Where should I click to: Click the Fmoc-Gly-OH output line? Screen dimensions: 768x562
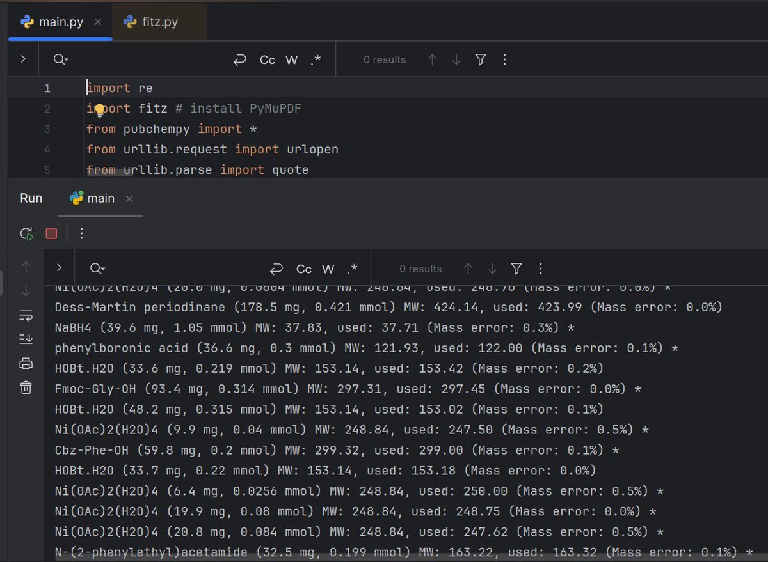tap(348, 389)
